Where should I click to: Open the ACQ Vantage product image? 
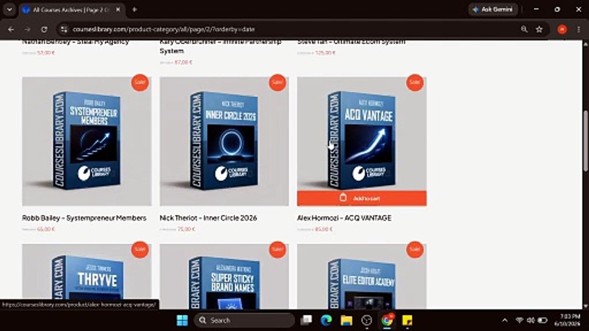[362, 134]
